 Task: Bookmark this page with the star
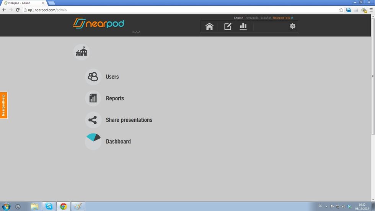coord(341,10)
